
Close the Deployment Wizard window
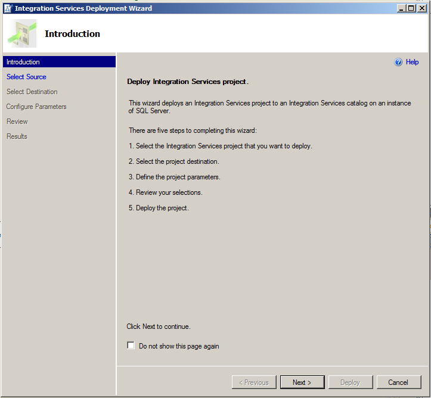(422, 8)
